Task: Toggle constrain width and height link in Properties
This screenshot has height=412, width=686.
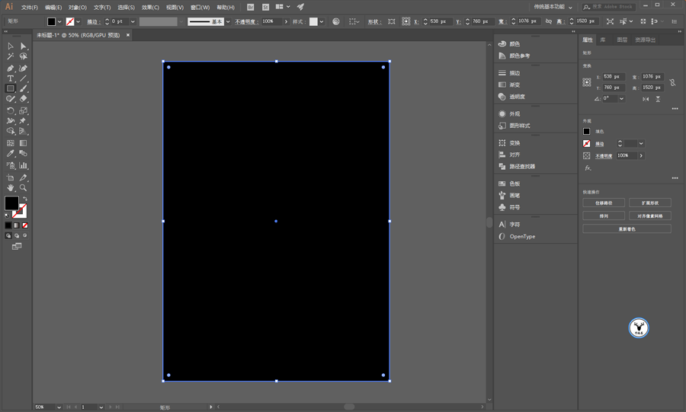Action: click(672, 82)
